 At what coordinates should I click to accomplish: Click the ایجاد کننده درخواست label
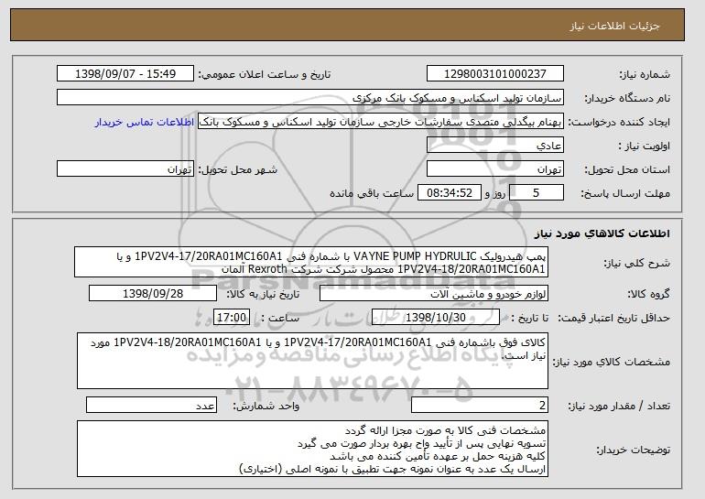(x=619, y=122)
